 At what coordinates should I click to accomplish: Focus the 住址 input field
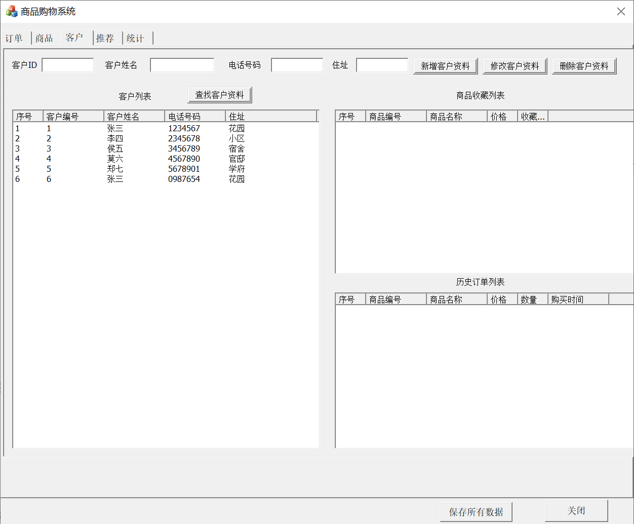pos(382,65)
